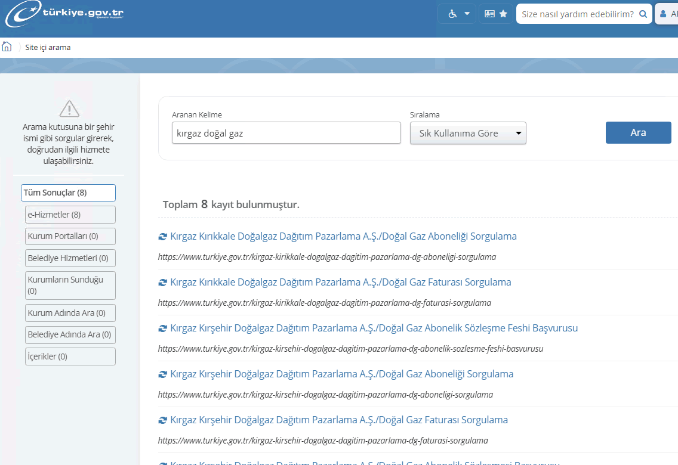Screen dimensions: 678x465
Task: Focus the 'Size nasıl yardım edebilirim?' search box
Action: click(x=577, y=14)
